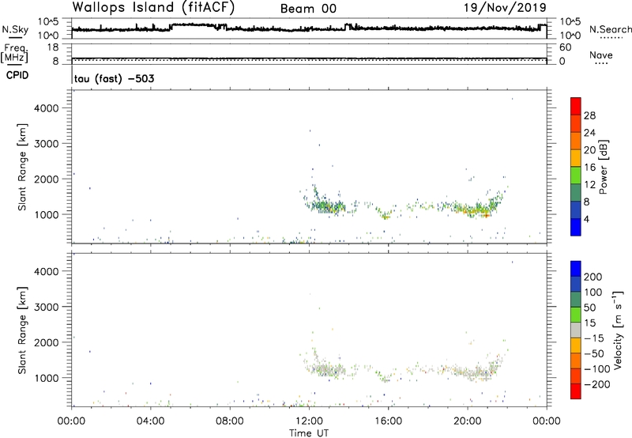Pick the red top segment of power colorbar
Screen dimensions: 632x438
[x=576, y=106]
